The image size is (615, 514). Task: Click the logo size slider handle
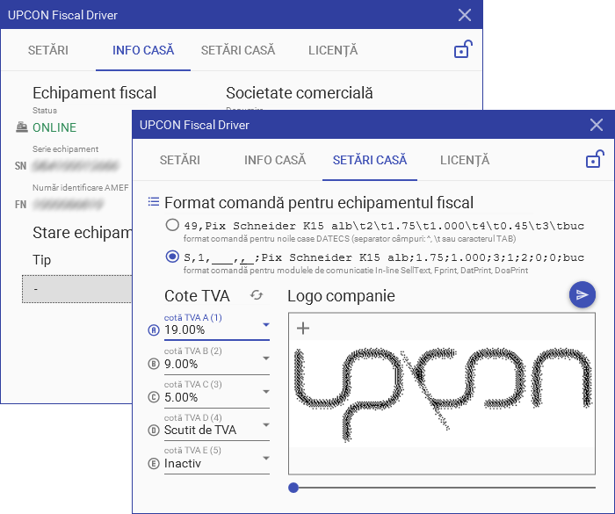(293, 488)
